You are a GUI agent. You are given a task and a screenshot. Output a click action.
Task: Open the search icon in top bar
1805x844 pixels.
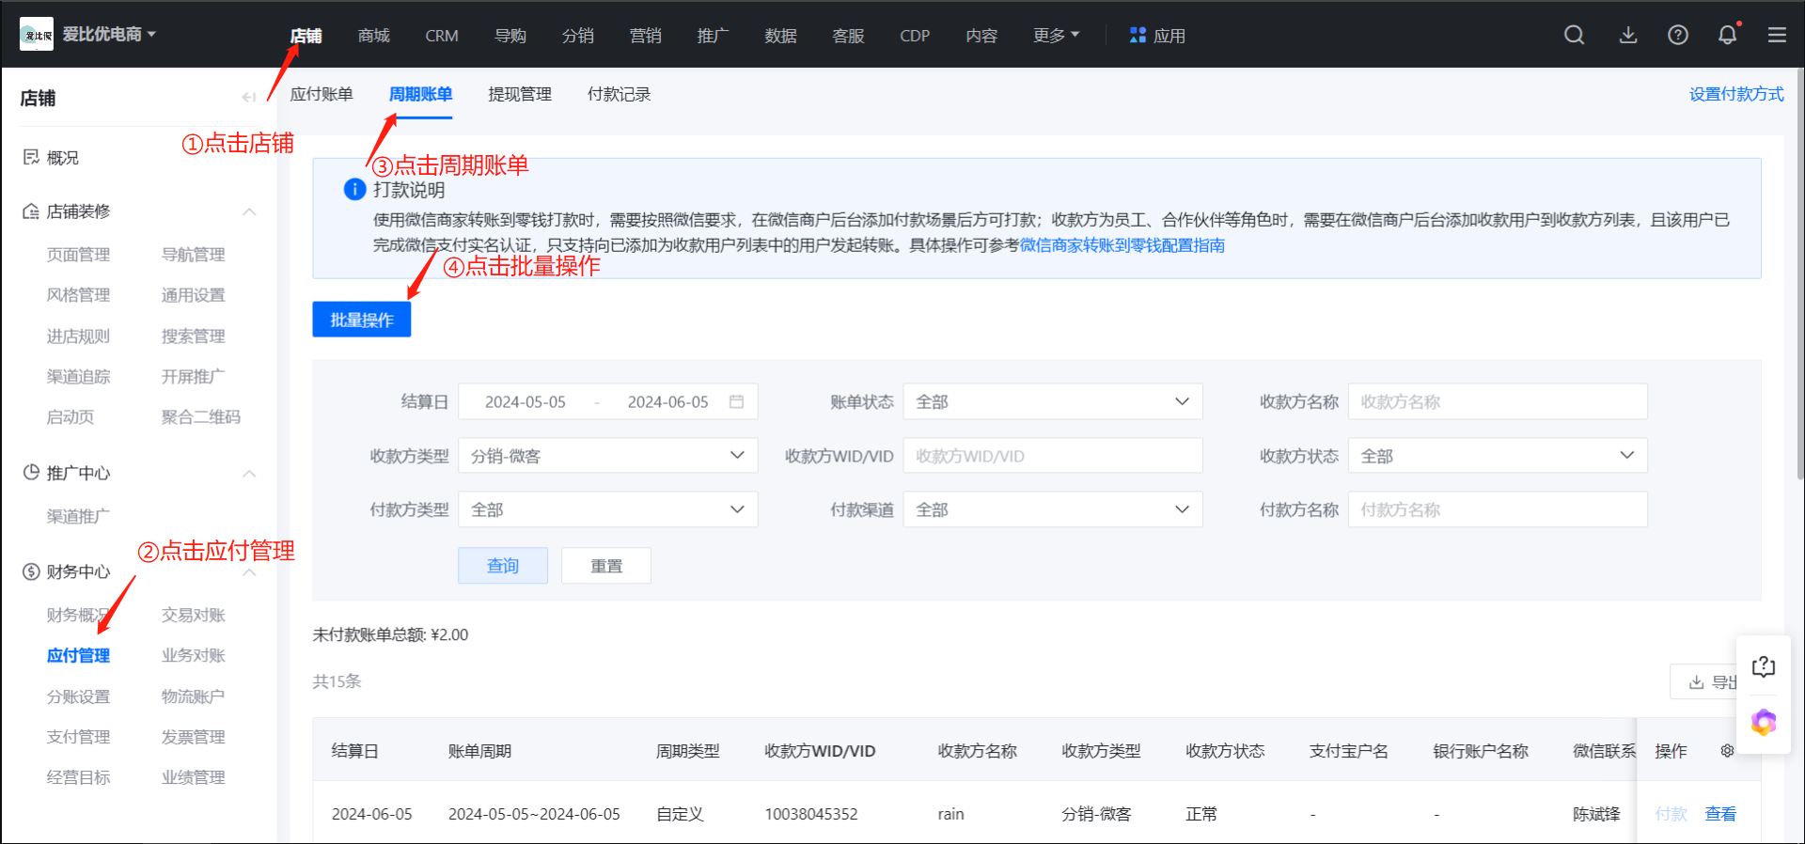coord(1574,35)
